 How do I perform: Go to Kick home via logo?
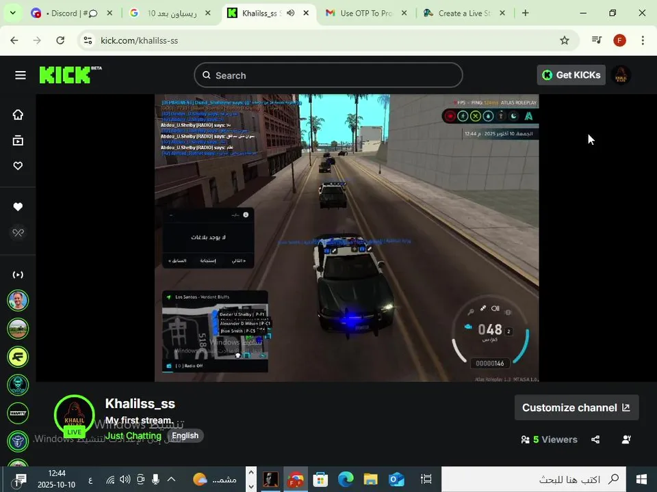(70, 74)
